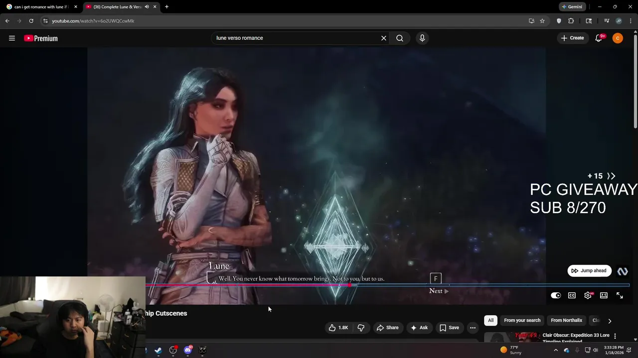
Task: Clear the search box with the X
Action: 384,38
